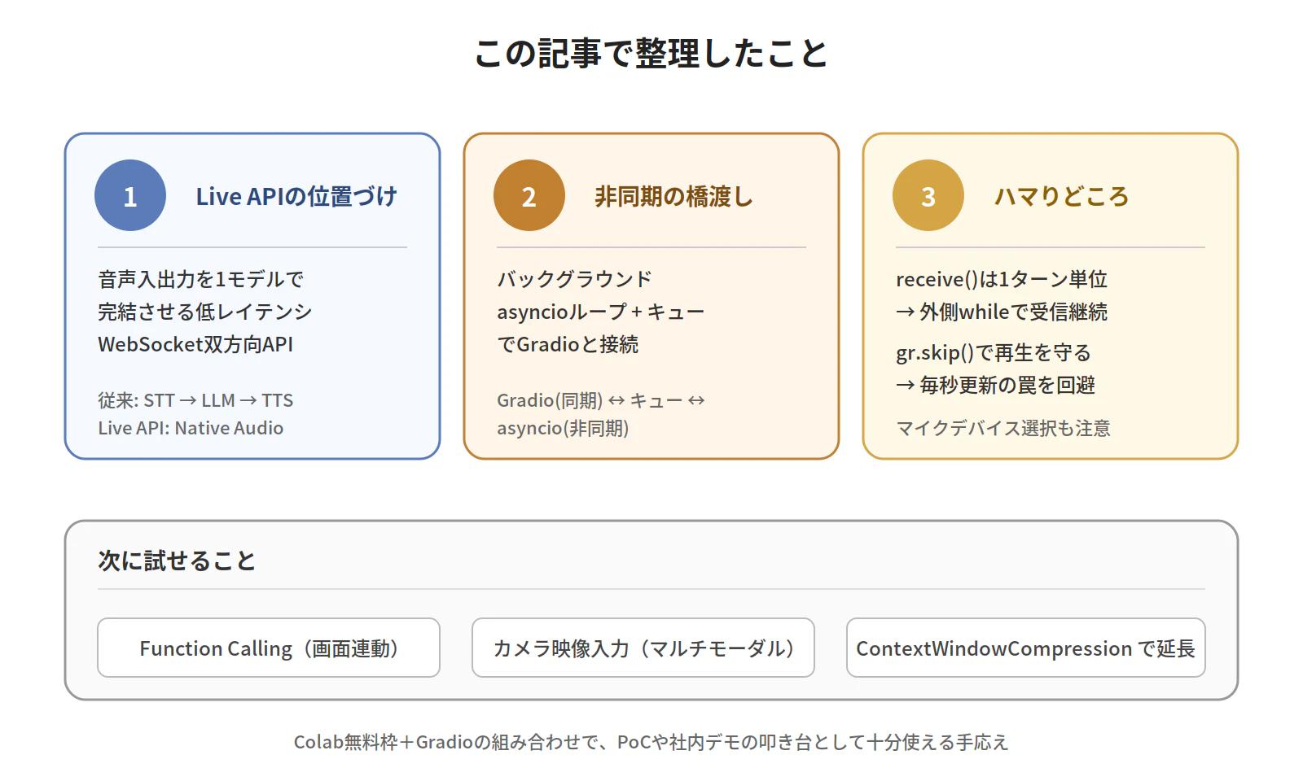Click the word 'バックグラウンド'
1303x781 pixels.
pos(575,279)
